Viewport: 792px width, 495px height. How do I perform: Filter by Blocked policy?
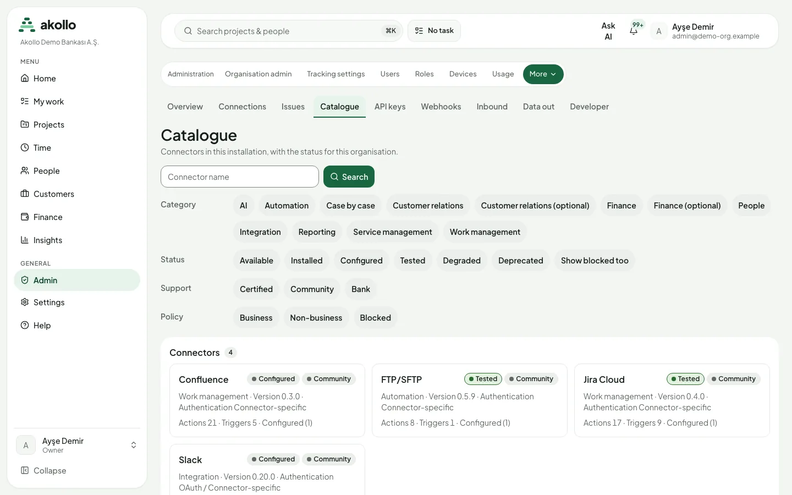pyautogui.click(x=376, y=318)
